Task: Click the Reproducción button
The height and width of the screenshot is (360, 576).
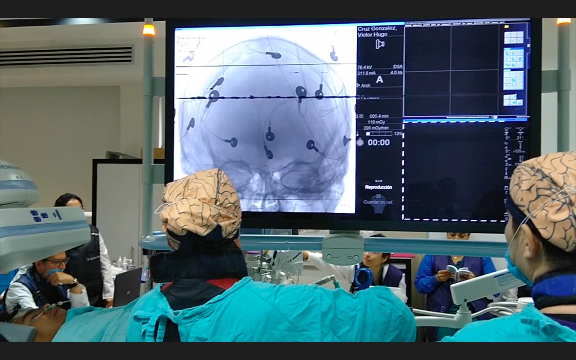Action: click(x=378, y=187)
